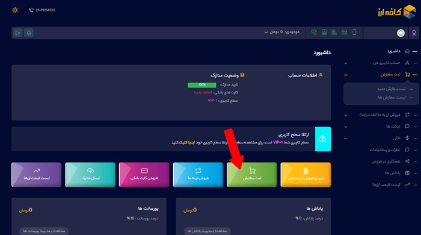
Task: Open پاداش ها in sidebar
Action: [x=393, y=173]
